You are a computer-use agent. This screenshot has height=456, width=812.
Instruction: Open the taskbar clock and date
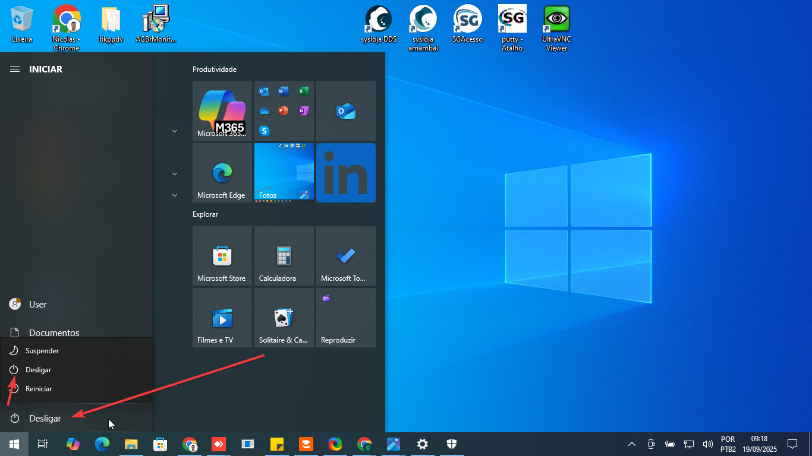point(759,444)
